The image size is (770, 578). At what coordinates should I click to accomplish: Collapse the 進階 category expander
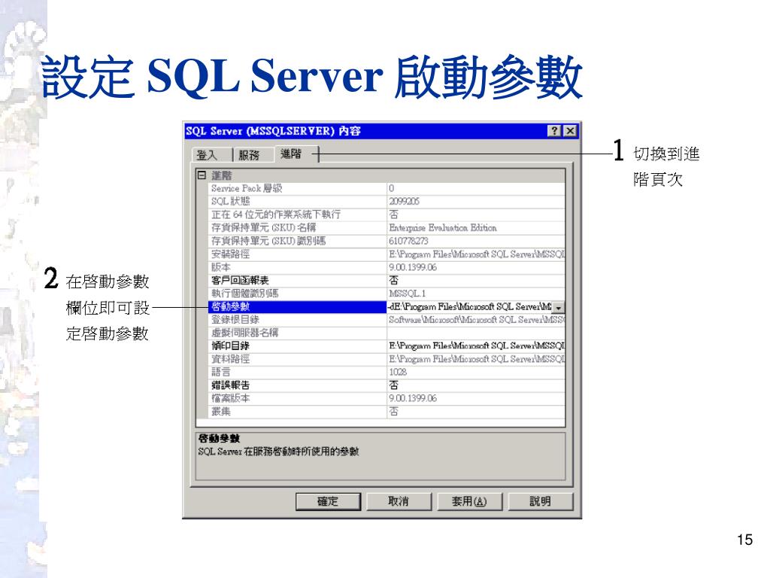pos(202,175)
